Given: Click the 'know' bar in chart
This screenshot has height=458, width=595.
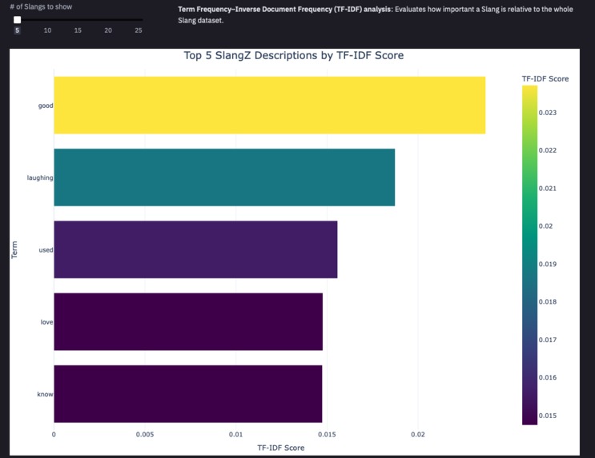Looking at the screenshot, I should (188, 394).
